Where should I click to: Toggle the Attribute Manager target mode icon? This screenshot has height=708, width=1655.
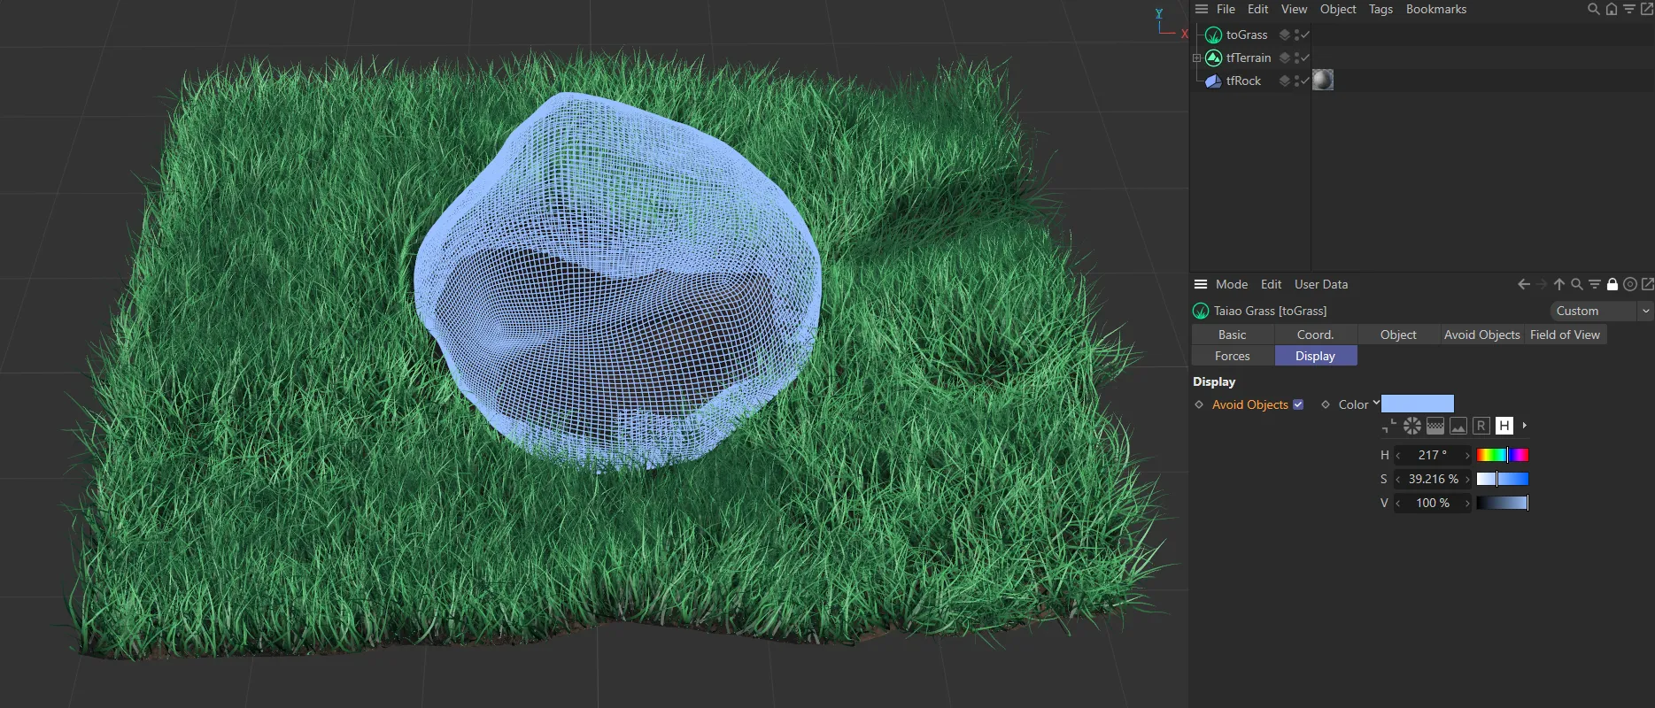coord(1630,284)
